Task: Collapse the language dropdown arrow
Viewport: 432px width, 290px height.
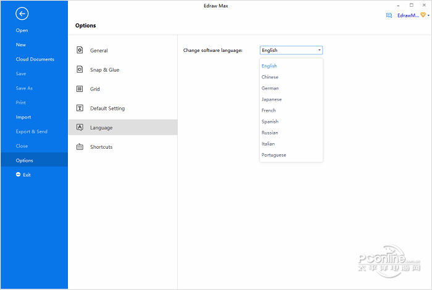Action: [x=319, y=51]
